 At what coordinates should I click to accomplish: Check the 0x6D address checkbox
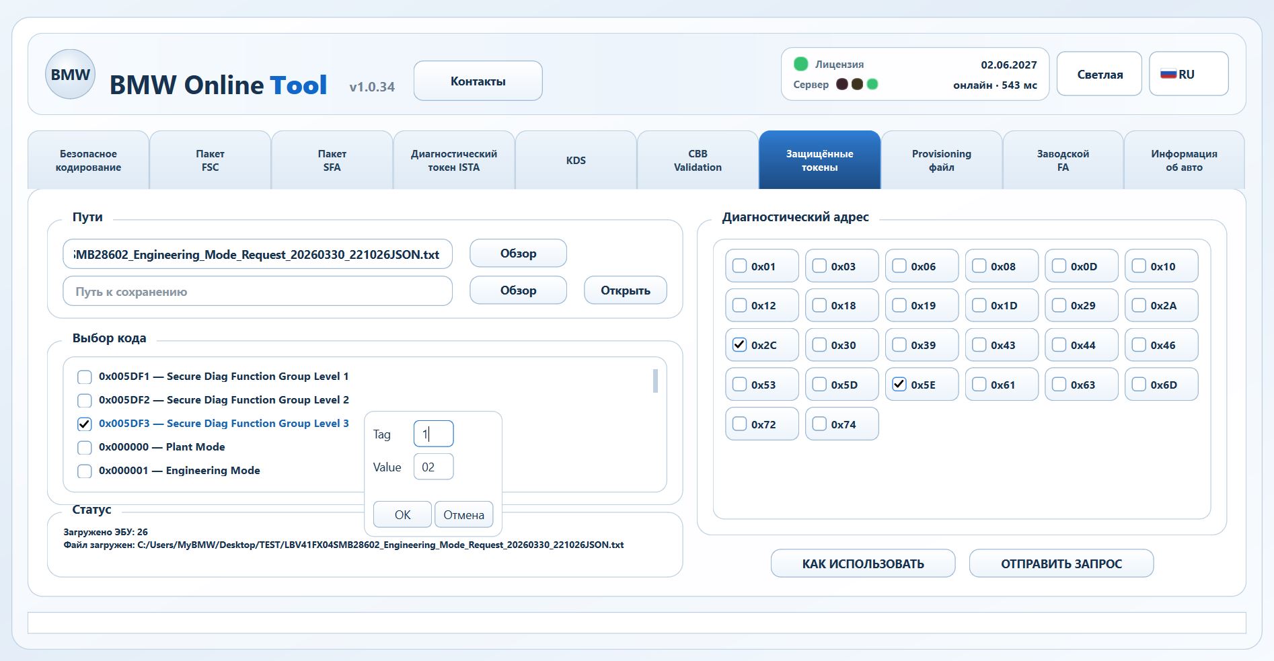[x=1139, y=384]
